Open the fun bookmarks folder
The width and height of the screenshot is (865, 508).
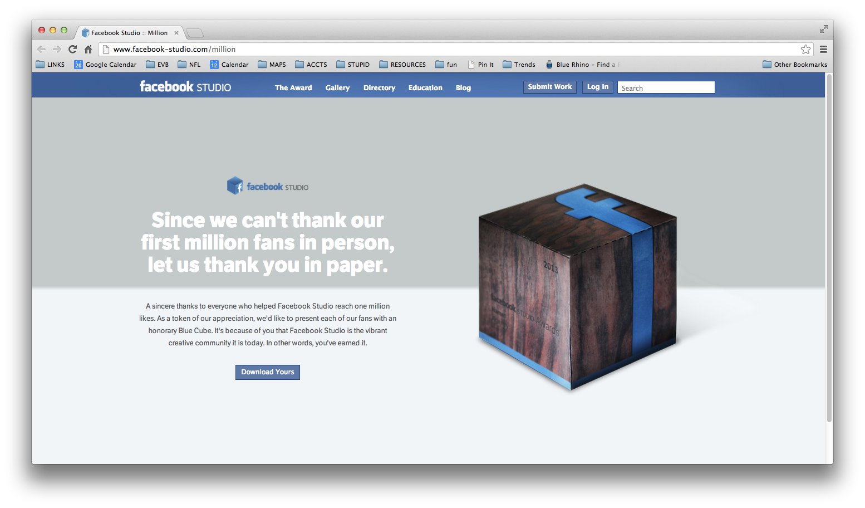click(446, 65)
